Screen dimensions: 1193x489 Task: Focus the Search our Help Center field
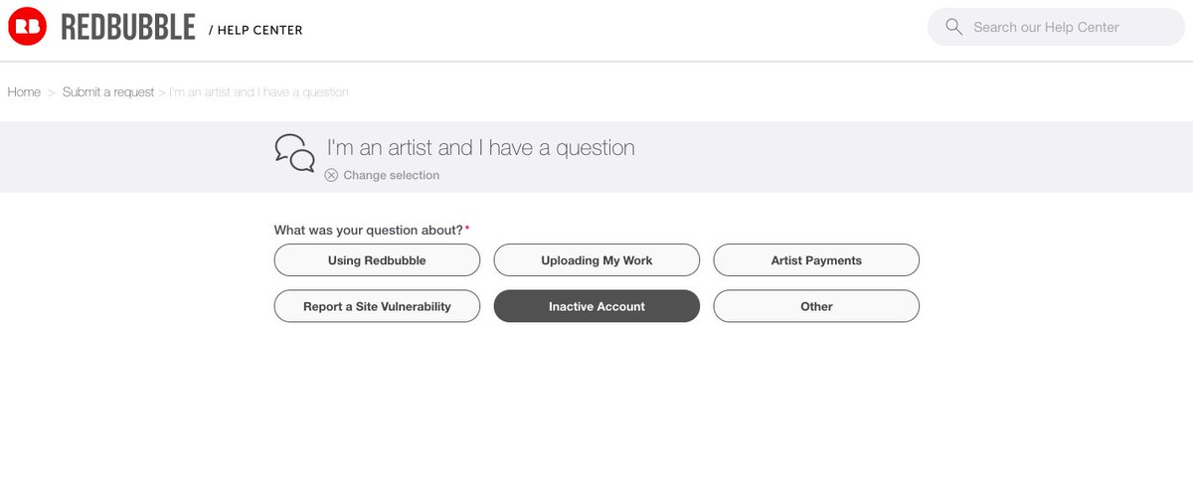[x=1057, y=27]
